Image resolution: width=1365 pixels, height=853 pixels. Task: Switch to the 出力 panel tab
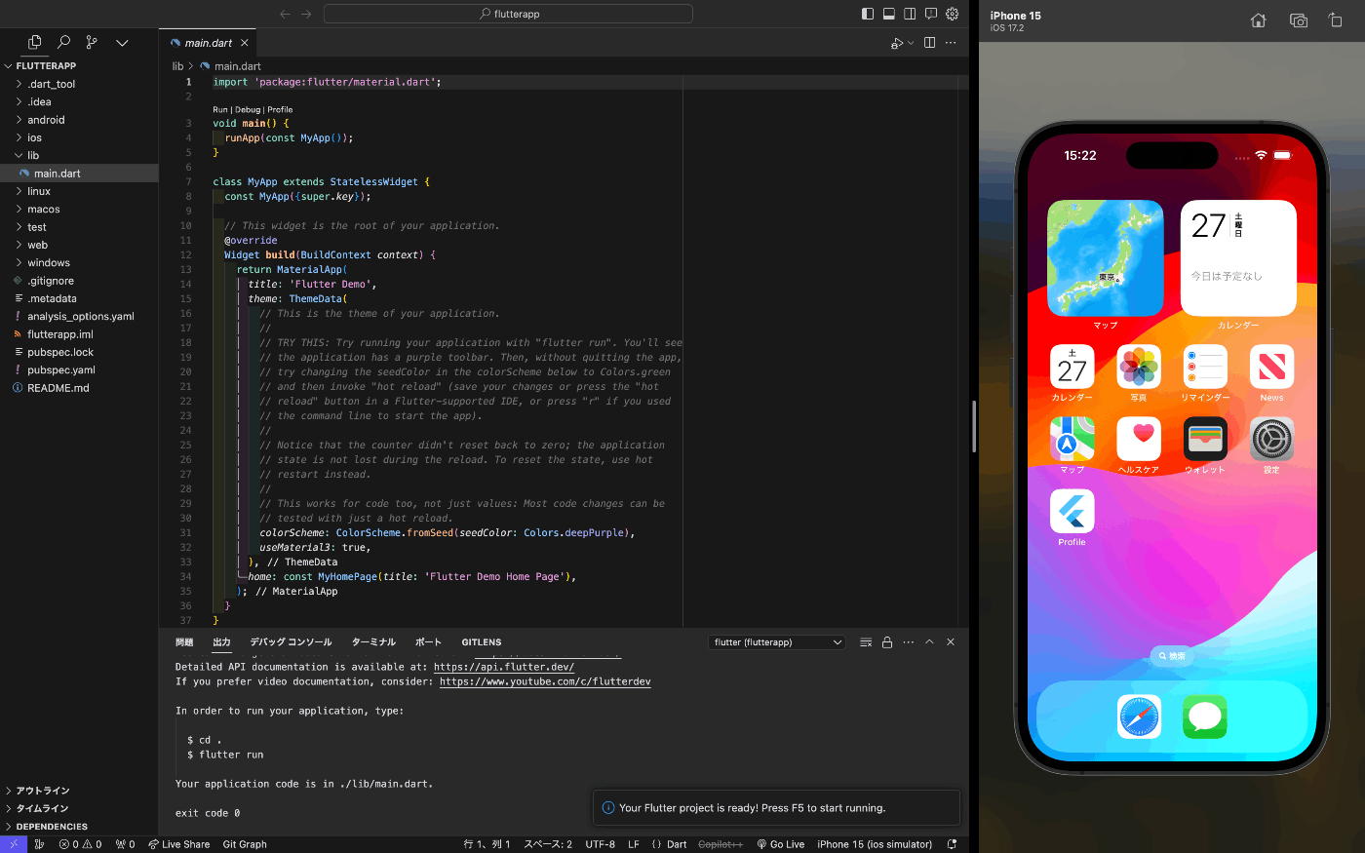221,642
